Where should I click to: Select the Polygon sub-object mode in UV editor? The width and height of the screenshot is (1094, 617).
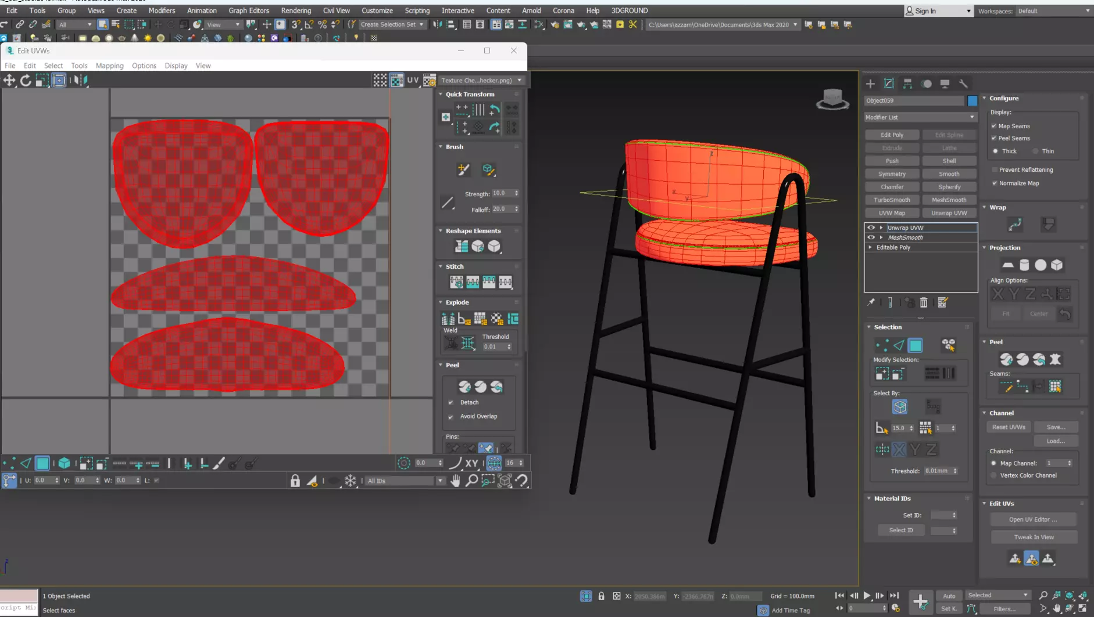pos(42,463)
